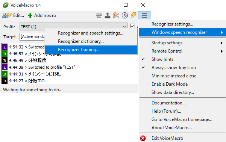Select Recognizer training

tap(91, 50)
